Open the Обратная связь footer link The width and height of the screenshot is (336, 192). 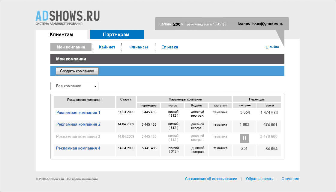point(259,179)
